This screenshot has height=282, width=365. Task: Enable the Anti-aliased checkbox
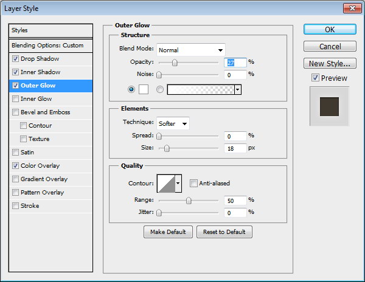[x=193, y=183]
